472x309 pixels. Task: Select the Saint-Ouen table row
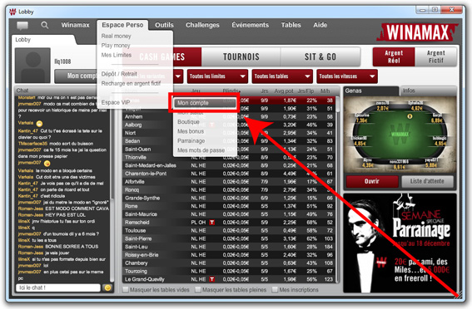coord(228,149)
